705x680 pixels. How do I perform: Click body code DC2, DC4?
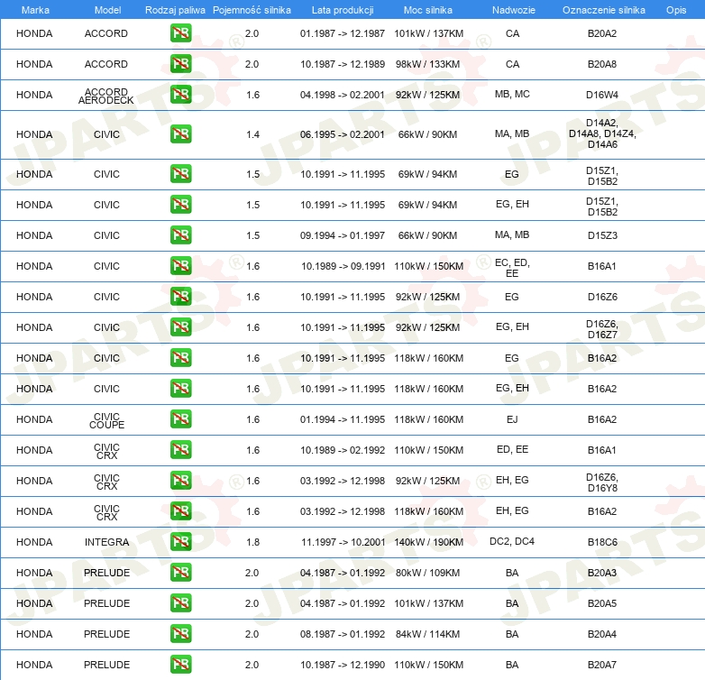512,541
